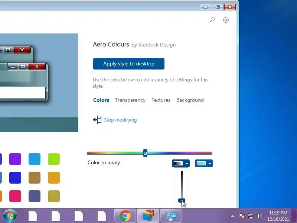Click the Aero Colours style preview thumbnail

(39, 83)
